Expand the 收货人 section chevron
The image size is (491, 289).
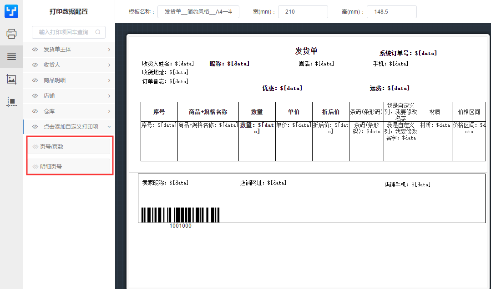pyautogui.click(x=109, y=65)
